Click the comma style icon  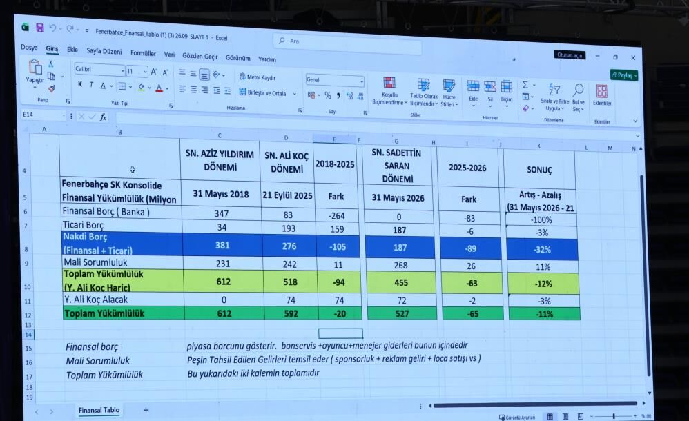pyautogui.click(x=338, y=96)
